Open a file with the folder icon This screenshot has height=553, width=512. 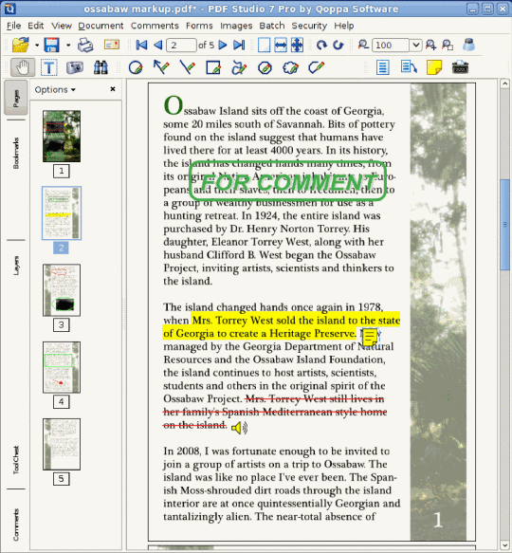pos(21,45)
